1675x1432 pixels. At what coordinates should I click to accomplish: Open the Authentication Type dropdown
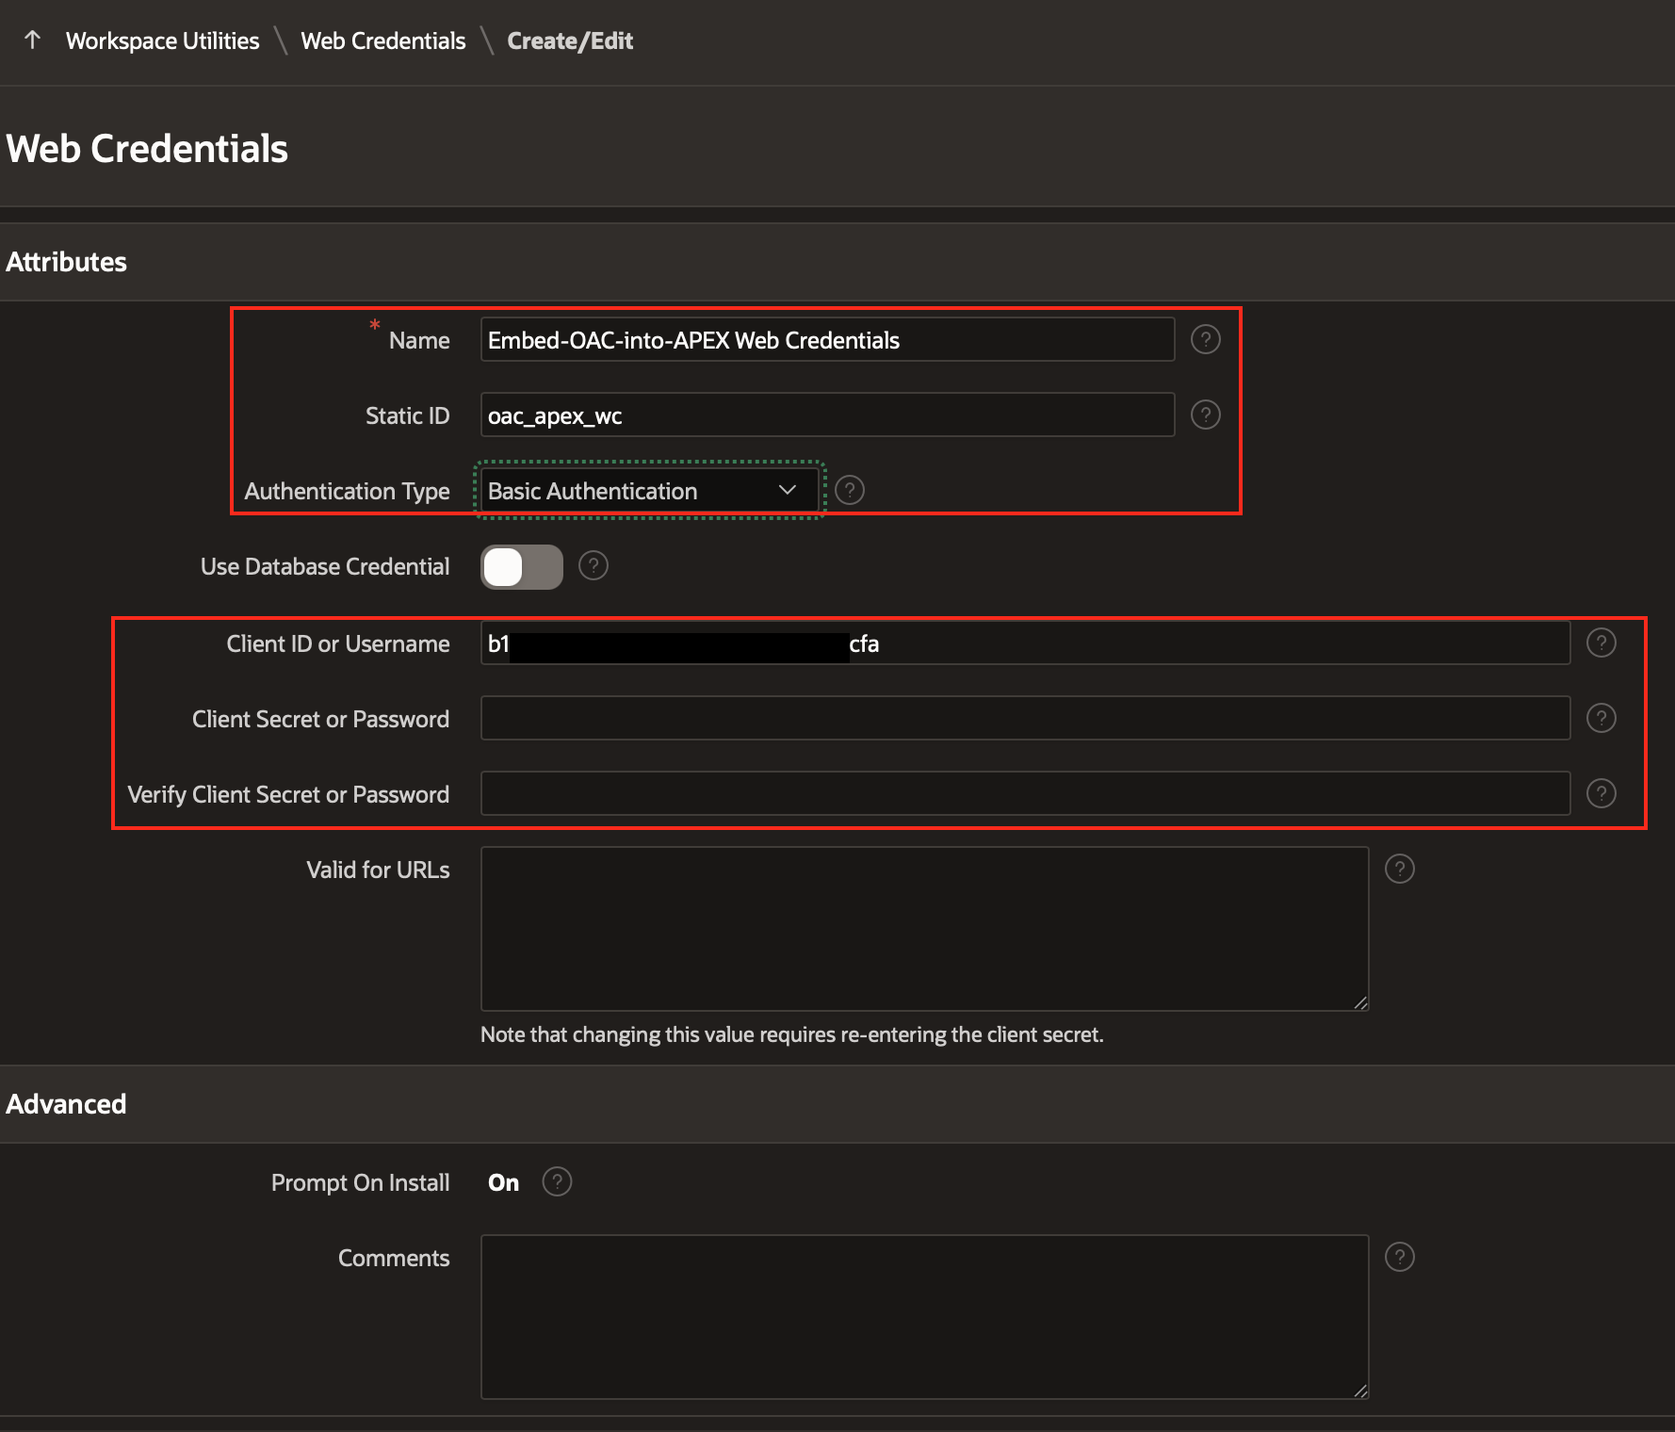(649, 490)
